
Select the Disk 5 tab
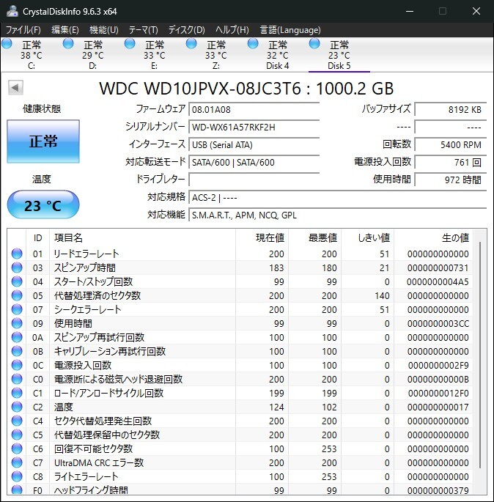point(339,55)
